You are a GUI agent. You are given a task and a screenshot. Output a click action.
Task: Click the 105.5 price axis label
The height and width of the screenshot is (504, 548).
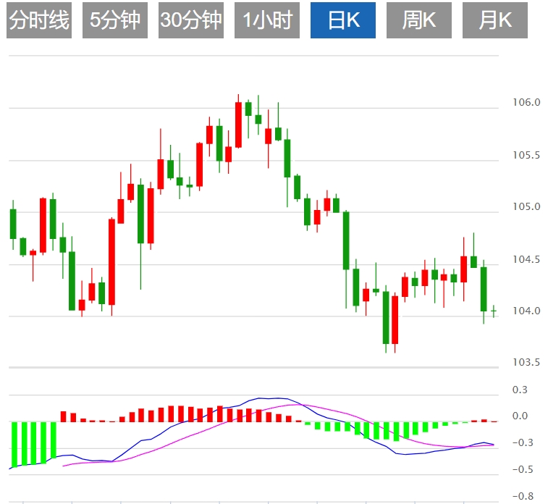[x=526, y=155]
